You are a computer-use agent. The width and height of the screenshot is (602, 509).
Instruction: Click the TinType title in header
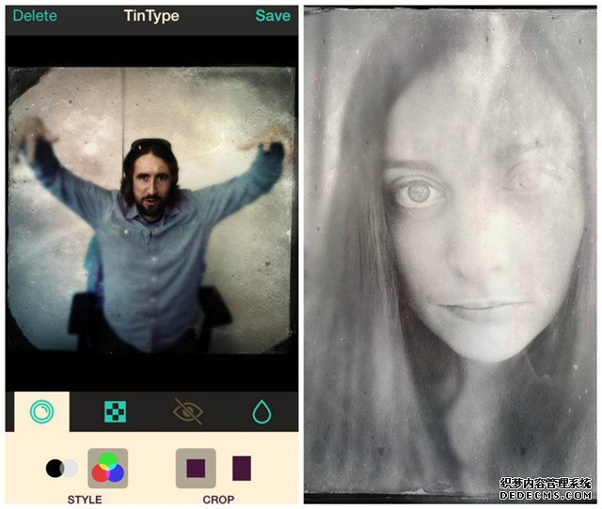tap(151, 16)
